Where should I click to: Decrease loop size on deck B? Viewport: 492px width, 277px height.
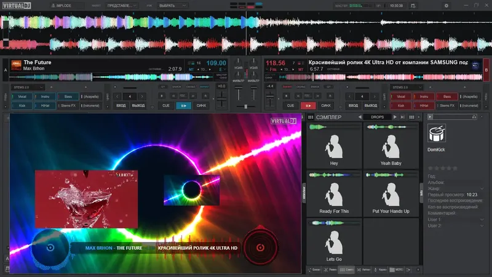click(349, 97)
